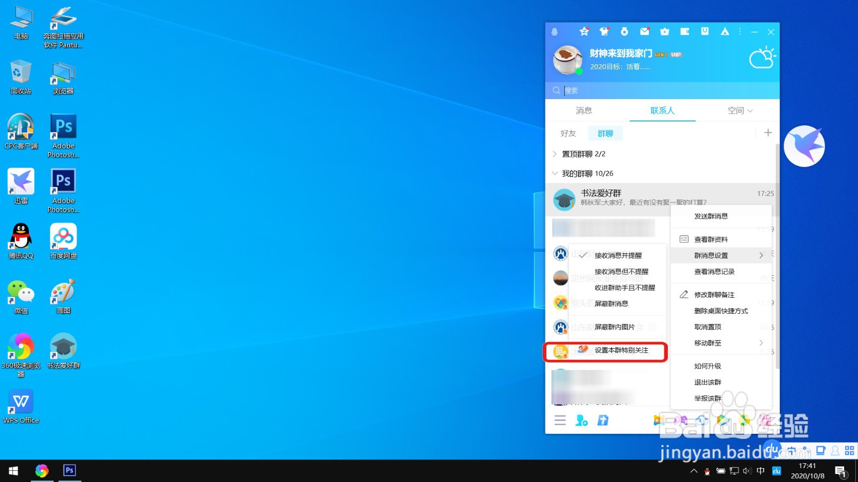Click the floating blue bird desktop widget
Screen dimensions: 858x482
(804, 146)
